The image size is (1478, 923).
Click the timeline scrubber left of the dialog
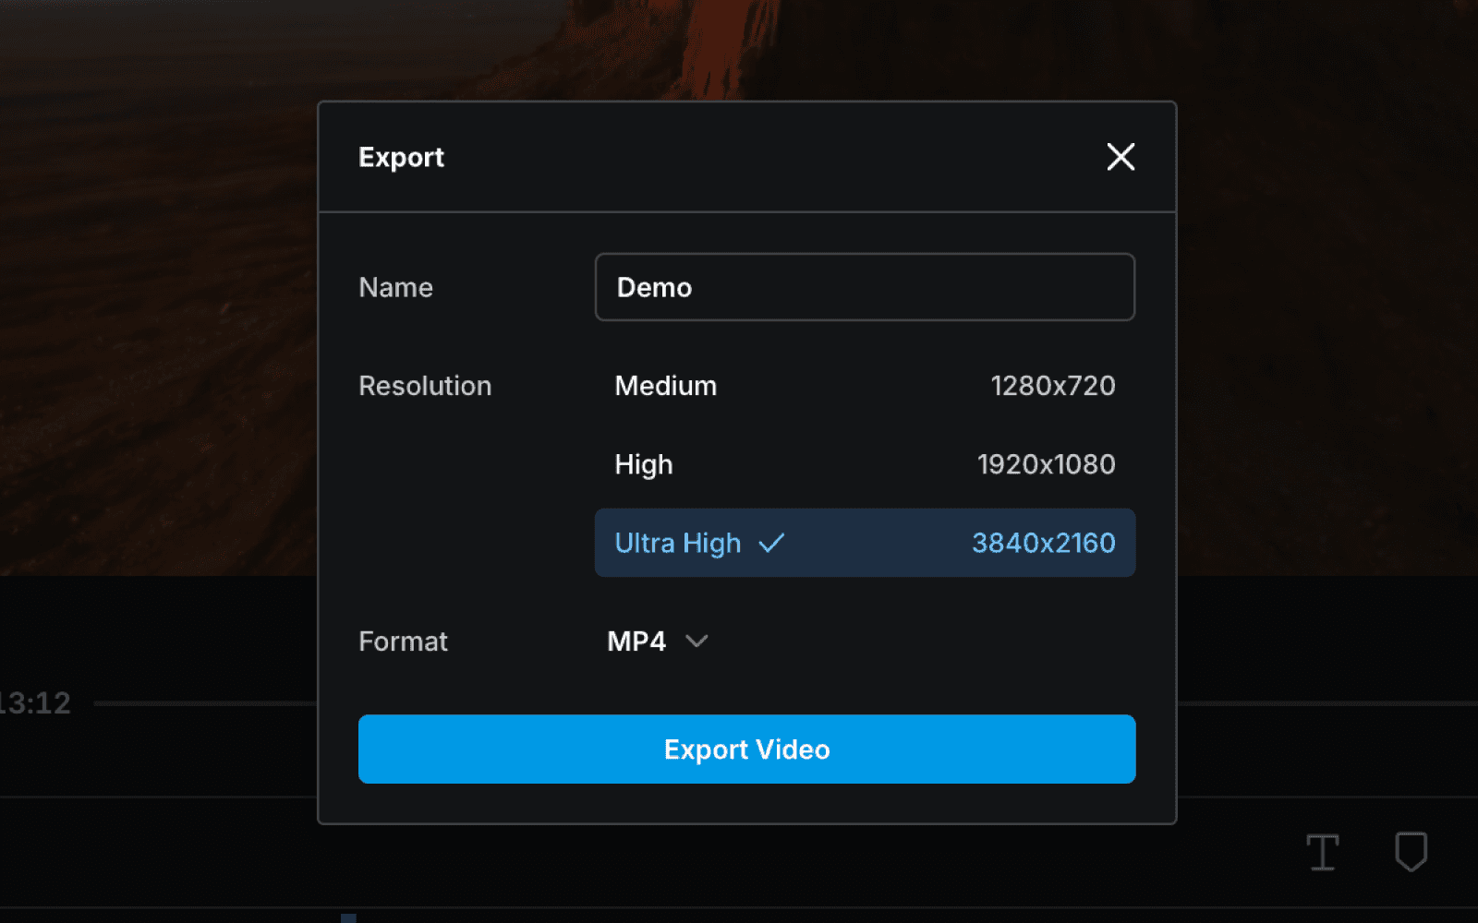[x=205, y=703]
